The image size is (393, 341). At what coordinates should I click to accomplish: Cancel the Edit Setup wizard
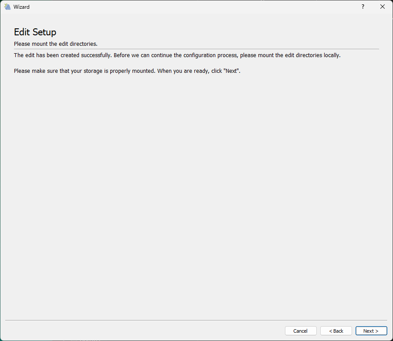tap(300, 331)
